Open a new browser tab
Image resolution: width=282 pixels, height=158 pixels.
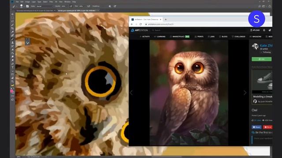[166, 19]
